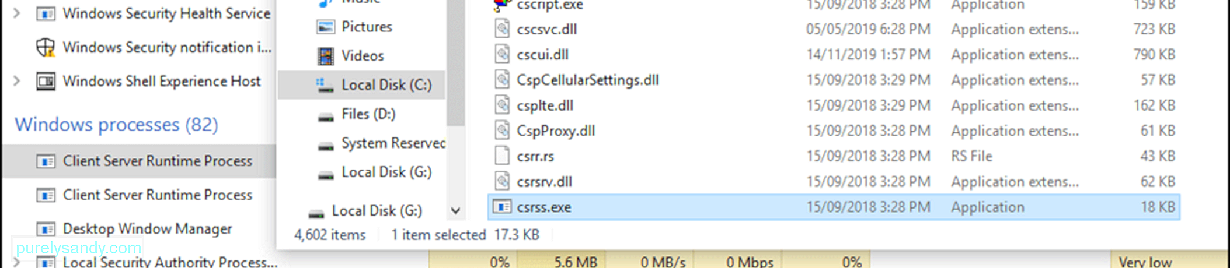Click the navigation pane scroll down arrow
1230x268 pixels.
[x=456, y=210]
